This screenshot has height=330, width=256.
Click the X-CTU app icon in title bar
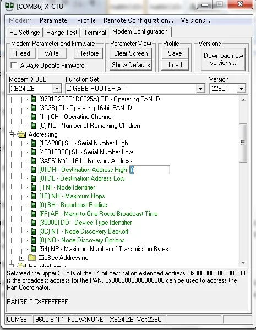[x=9, y=6]
